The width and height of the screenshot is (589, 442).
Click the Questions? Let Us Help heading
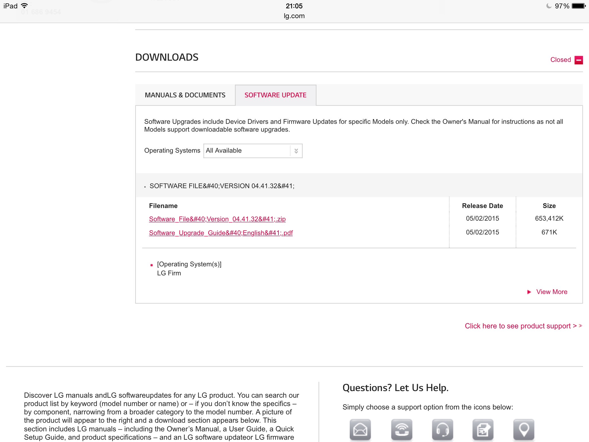tap(395, 388)
